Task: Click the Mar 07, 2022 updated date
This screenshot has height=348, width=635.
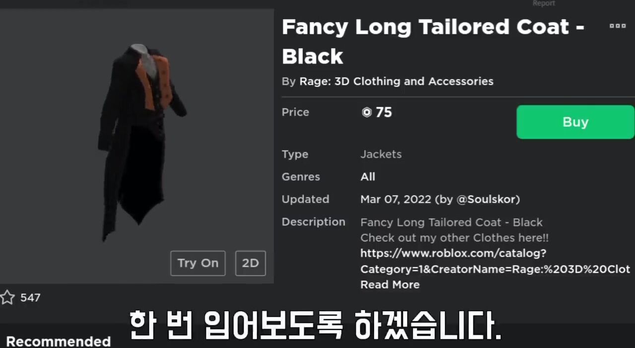Action: 396,200
